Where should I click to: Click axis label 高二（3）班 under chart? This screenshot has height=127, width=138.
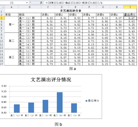(x=45, y=115)
